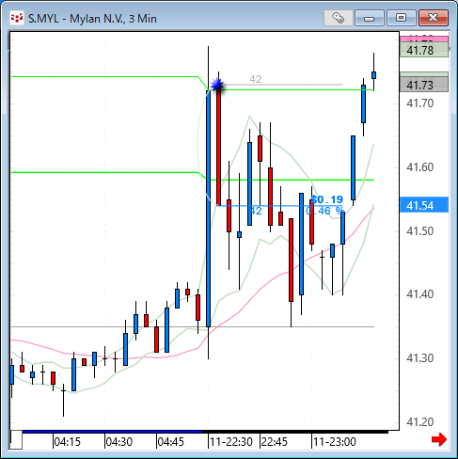
Task: Click the blue horizontal scrollbar at chart bottom
Action: click(112, 432)
